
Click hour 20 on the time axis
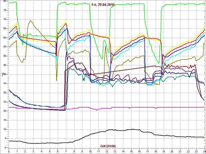click(x=172, y=151)
